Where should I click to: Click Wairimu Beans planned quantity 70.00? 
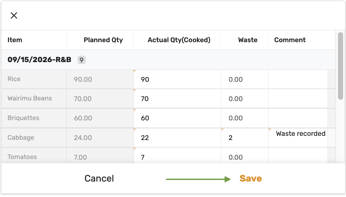click(x=100, y=98)
